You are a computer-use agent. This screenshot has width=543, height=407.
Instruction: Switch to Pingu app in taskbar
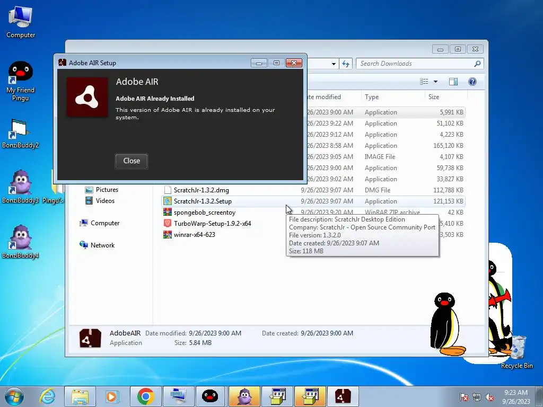211,396
